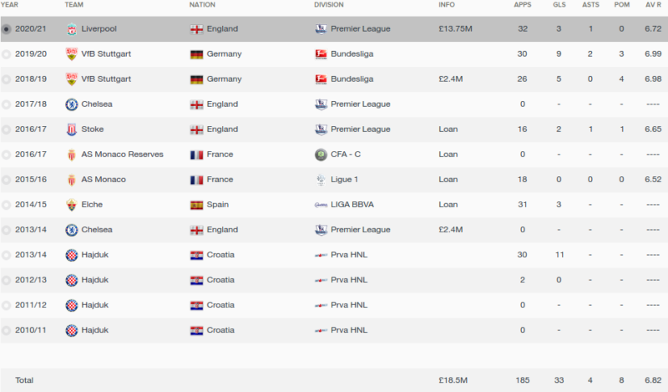Click the Bundesliga logo in 2019/20 row
Screen dimensions: 668x392
pos(321,54)
